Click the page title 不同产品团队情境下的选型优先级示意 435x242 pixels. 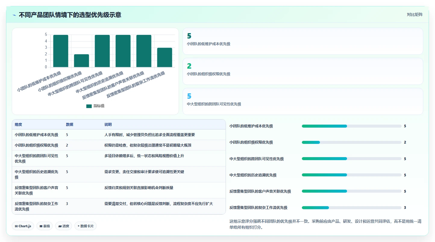pos(70,15)
